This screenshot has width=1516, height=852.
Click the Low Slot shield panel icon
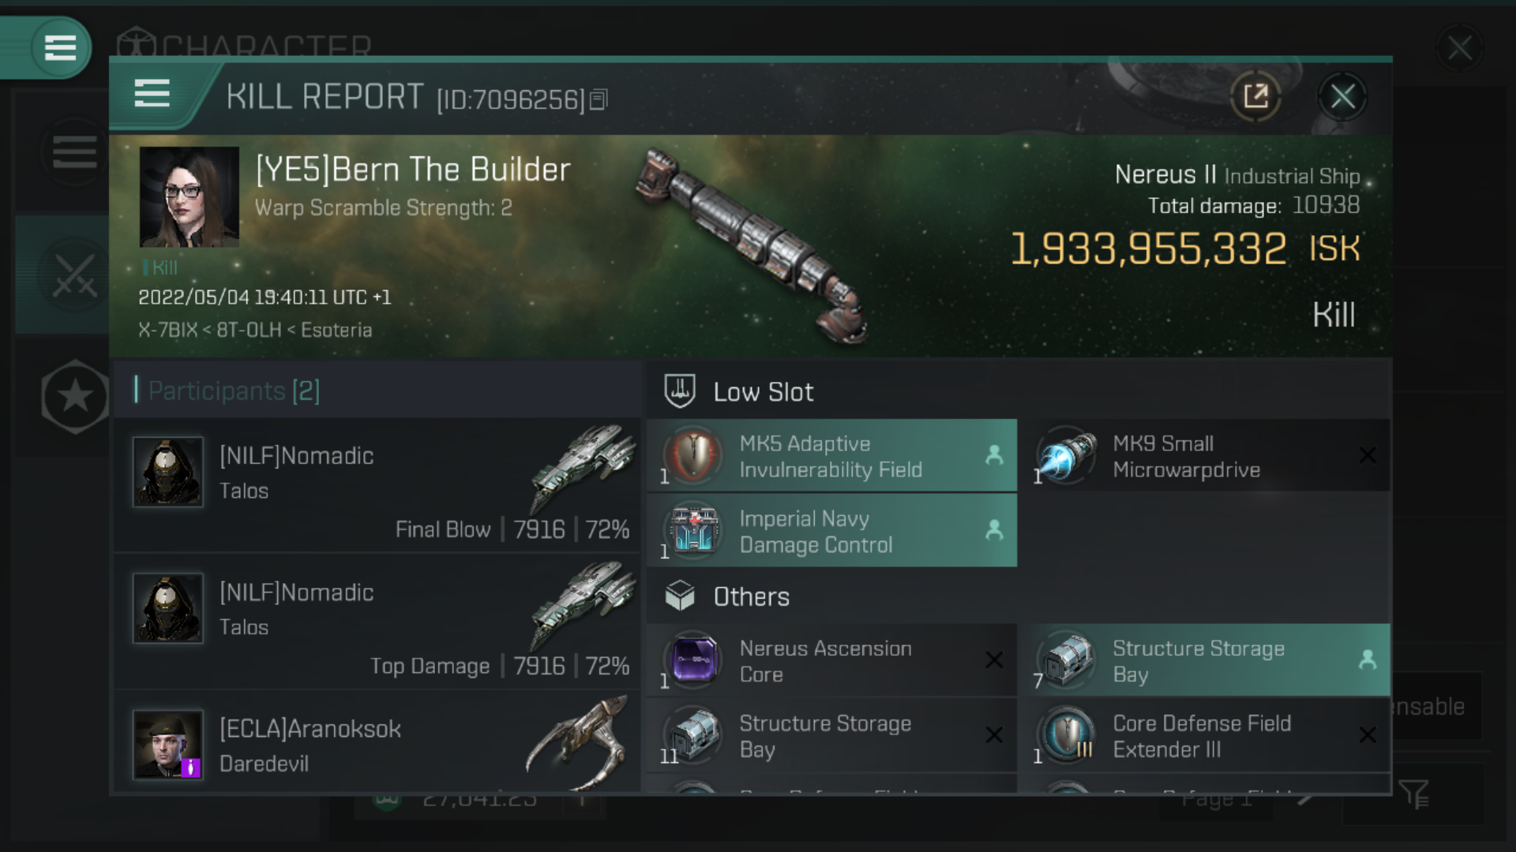point(677,391)
